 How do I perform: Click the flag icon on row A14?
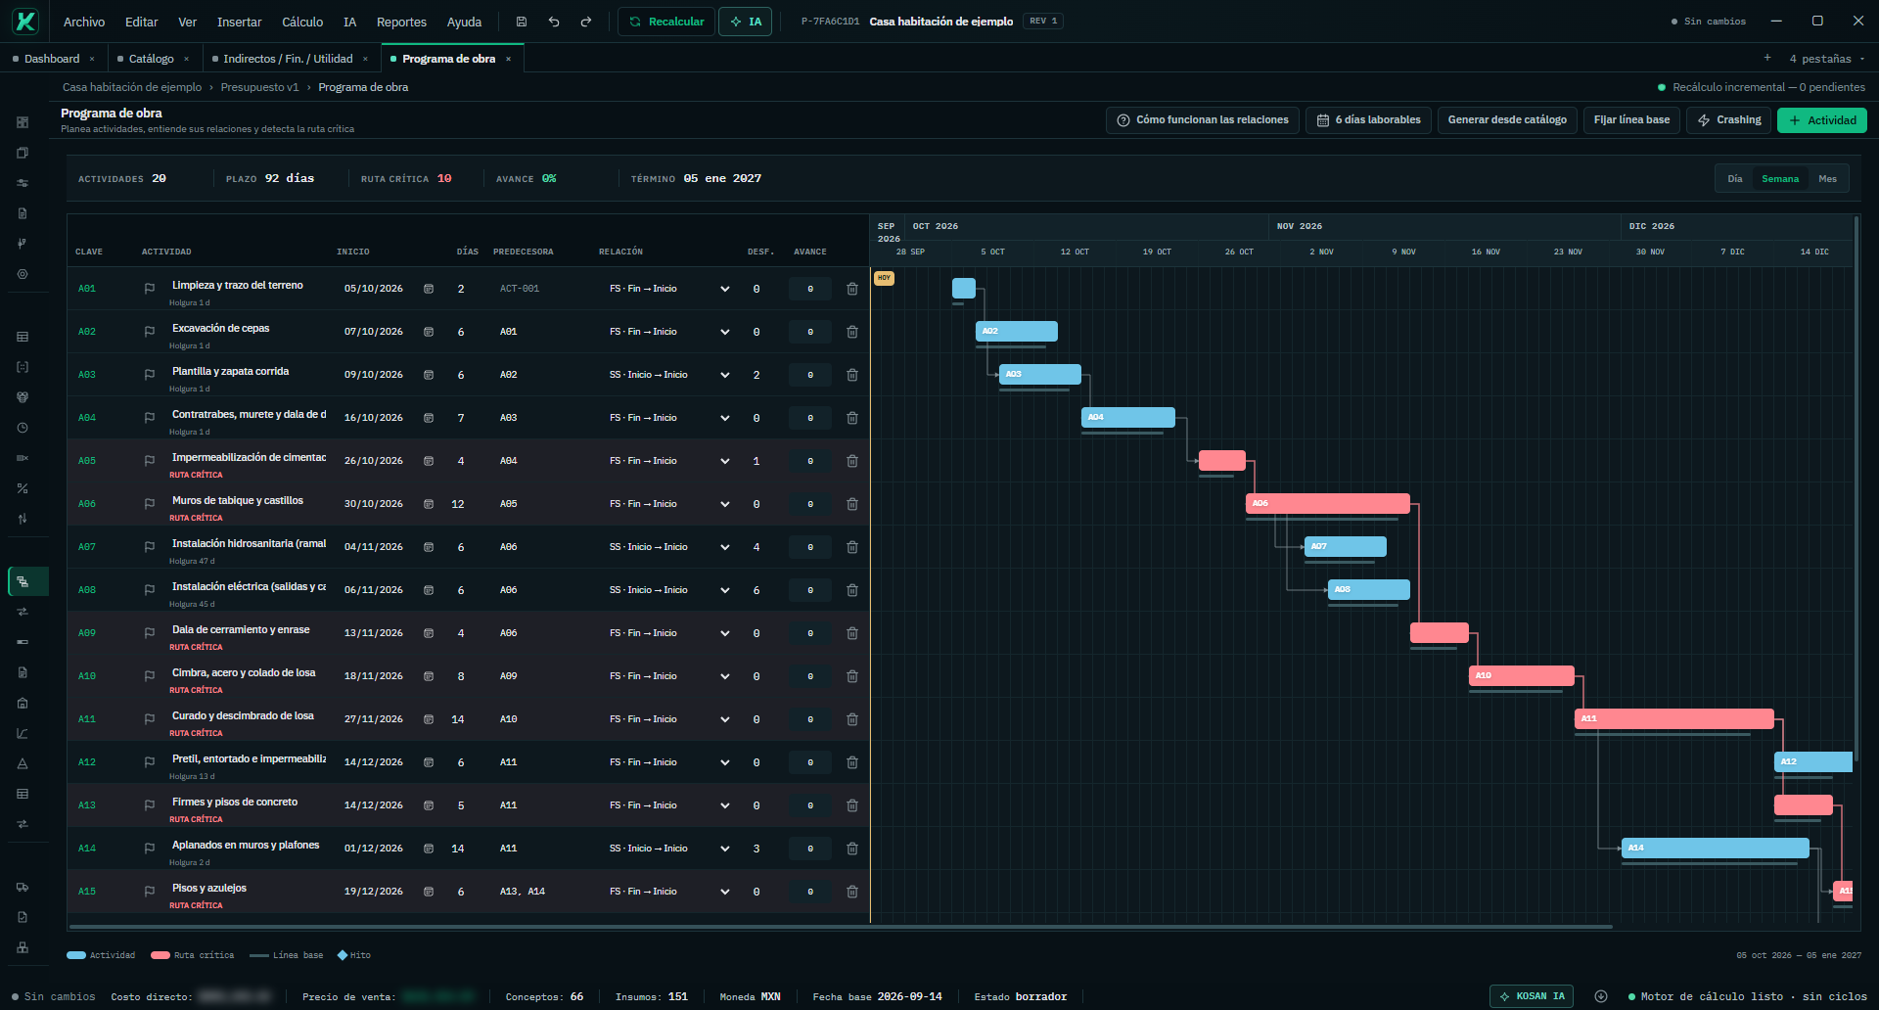[150, 849]
